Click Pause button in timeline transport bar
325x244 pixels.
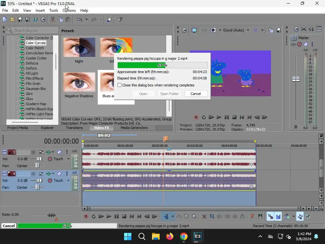point(116,216)
